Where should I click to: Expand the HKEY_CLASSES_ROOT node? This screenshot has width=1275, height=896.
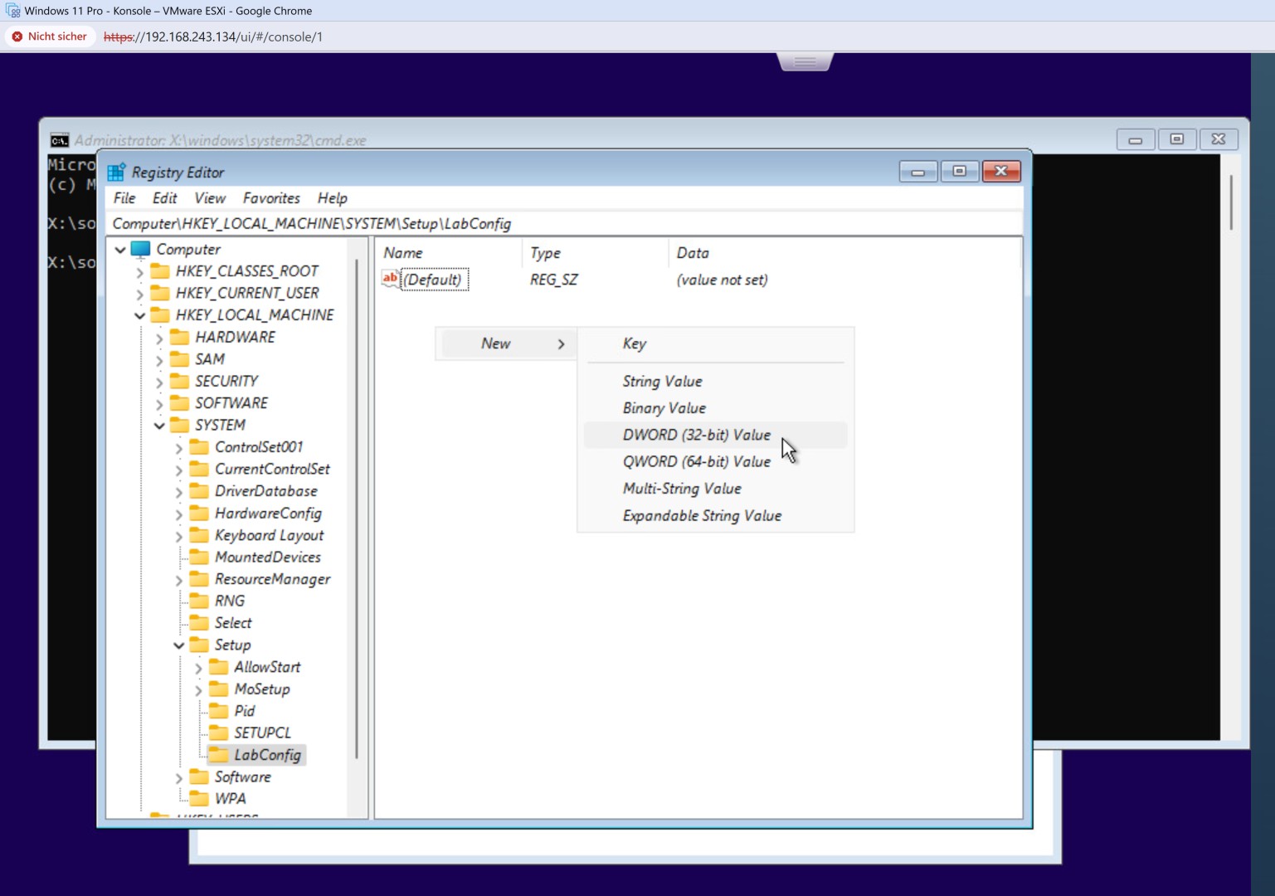(139, 272)
